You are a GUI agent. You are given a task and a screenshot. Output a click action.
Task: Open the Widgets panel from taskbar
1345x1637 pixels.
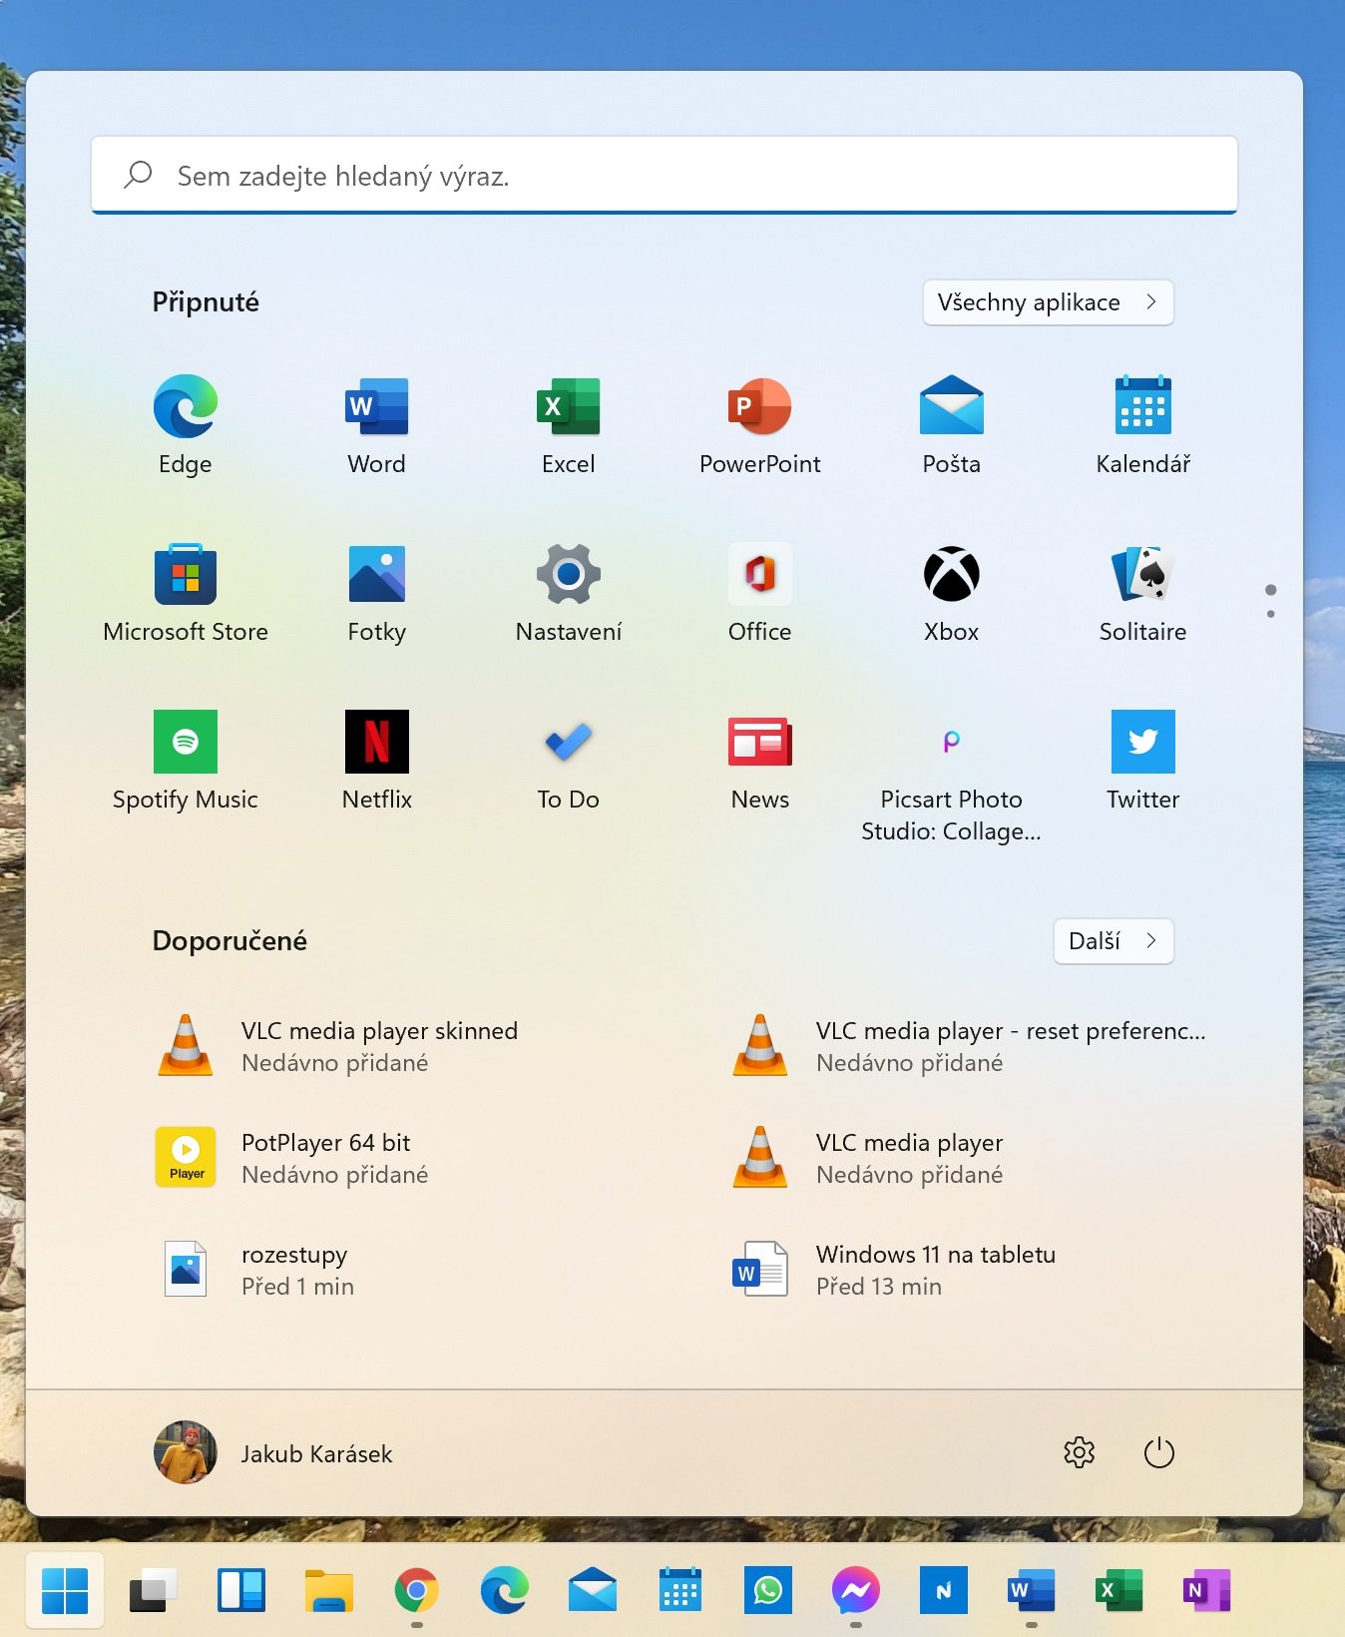coord(241,1590)
